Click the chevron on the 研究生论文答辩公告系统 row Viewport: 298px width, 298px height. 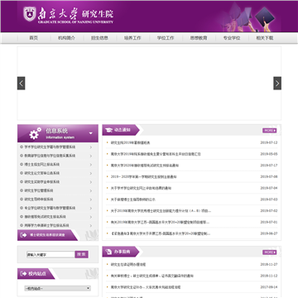(91, 174)
